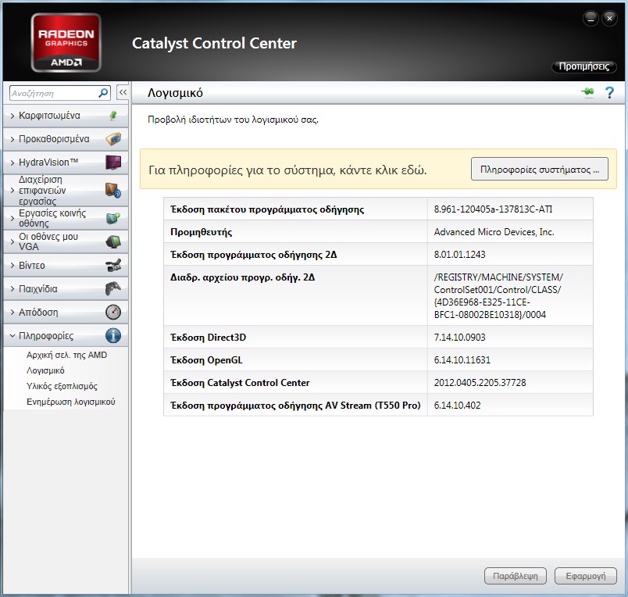This screenshot has height=597, width=628.
Task: Click the Direct3D version 7.14.10.0903
Action: pyautogui.click(x=459, y=338)
